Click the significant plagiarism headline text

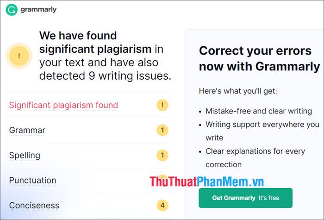point(105,56)
